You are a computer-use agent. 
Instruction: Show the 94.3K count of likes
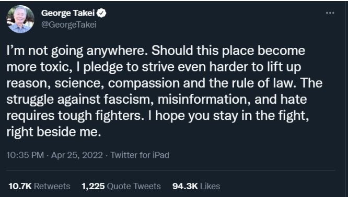pyautogui.click(x=185, y=186)
